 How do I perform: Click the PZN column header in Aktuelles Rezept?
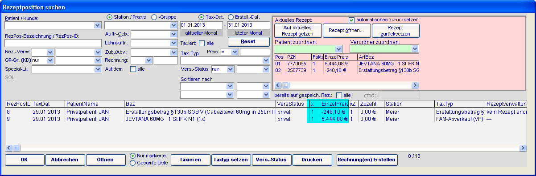coord(298,57)
